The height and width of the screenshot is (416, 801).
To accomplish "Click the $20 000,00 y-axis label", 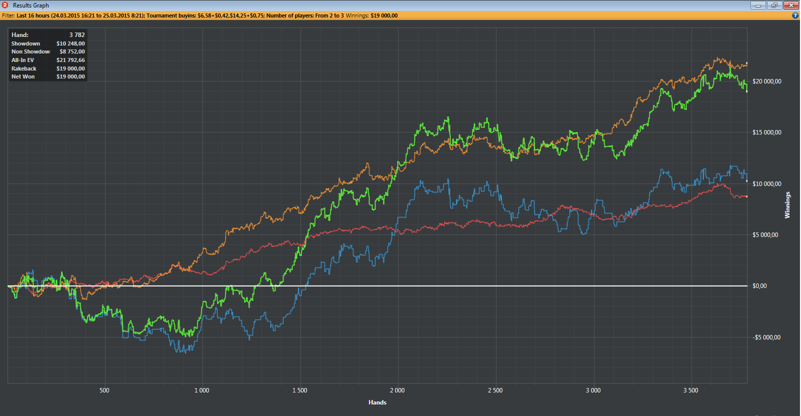I will pyautogui.click(x=766, y=81).
